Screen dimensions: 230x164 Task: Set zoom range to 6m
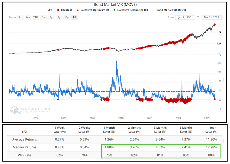[x=28, y=17]
